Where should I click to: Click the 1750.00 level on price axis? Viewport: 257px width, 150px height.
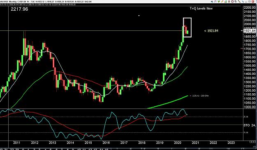pyautogui.click(x=250, y=45)
